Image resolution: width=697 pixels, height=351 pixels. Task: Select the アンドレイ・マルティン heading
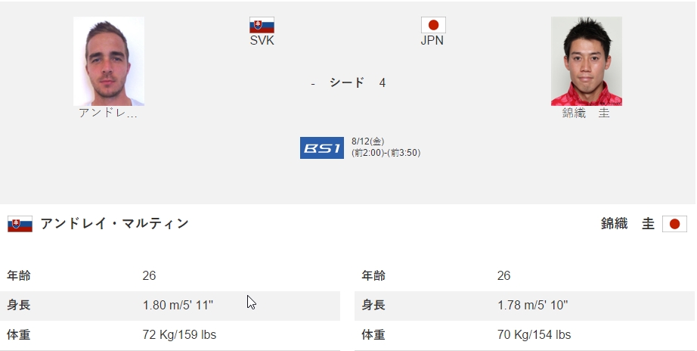point(115,223)
